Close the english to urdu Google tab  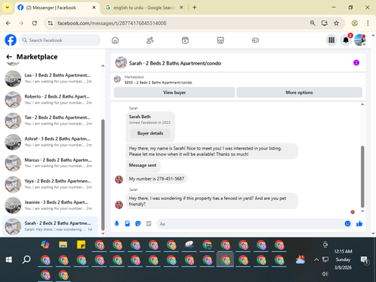(x=181, y=8)
